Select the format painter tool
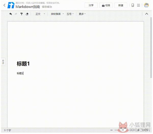 pyautogui.click(x=22, y=14)
